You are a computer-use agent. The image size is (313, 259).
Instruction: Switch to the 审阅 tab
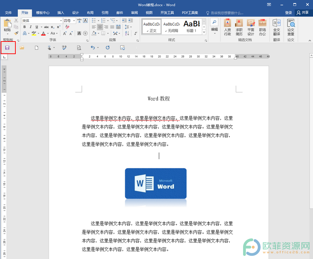pos(134,13)
